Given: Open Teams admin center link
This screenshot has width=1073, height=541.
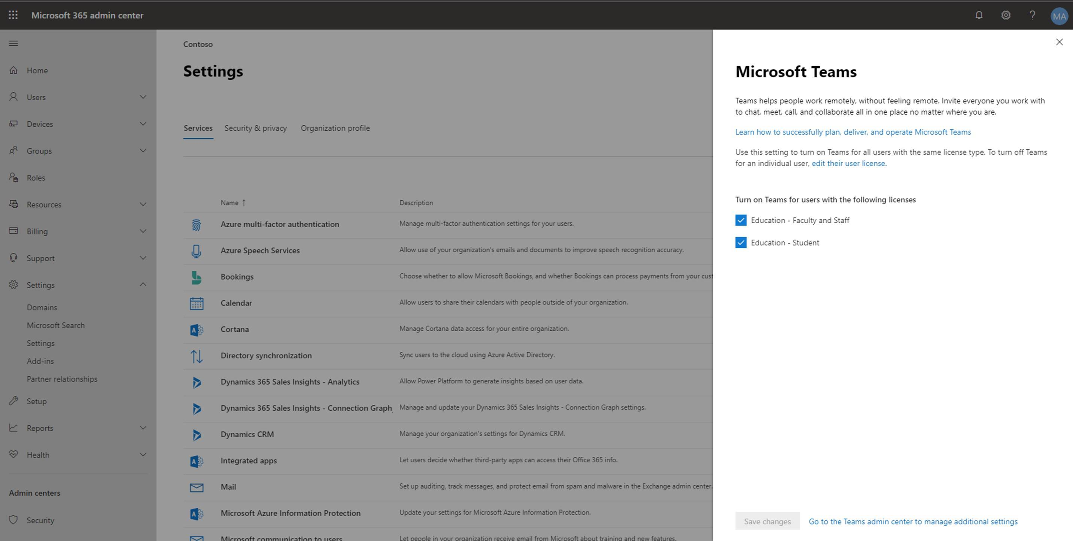Looking at the screenshot, I should coord(912,522).
